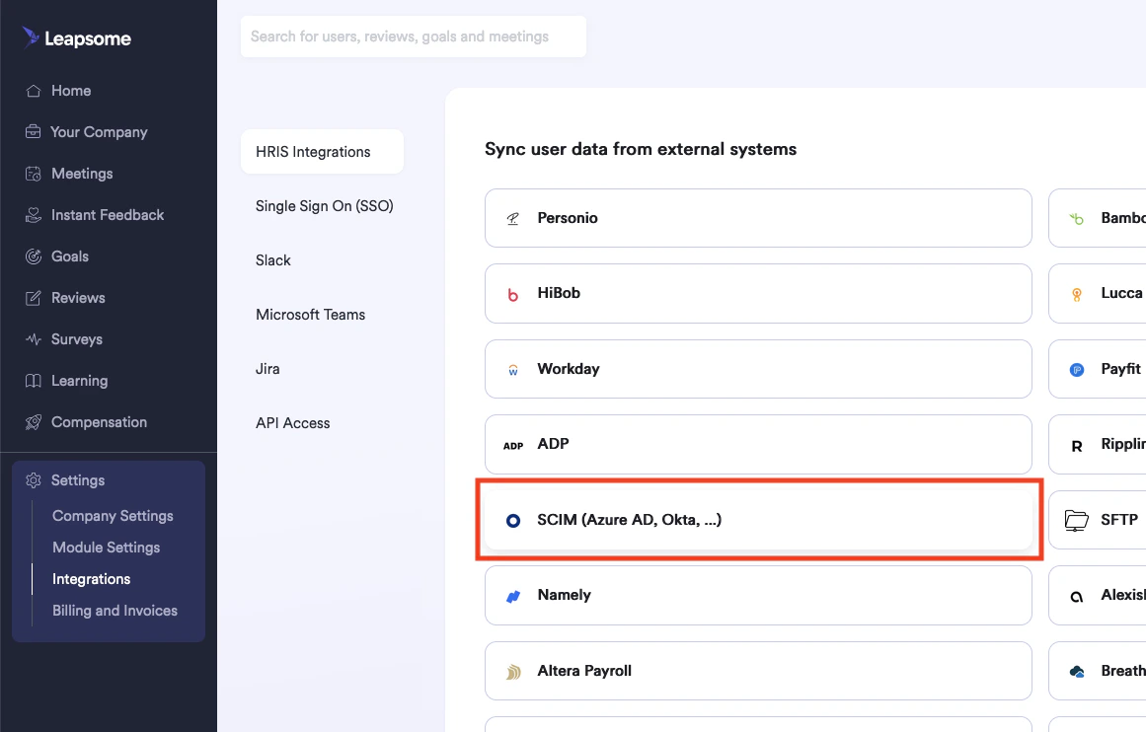Switch to the Slack tab
The width and height of the screenshot is (1146, 732).
272,260
